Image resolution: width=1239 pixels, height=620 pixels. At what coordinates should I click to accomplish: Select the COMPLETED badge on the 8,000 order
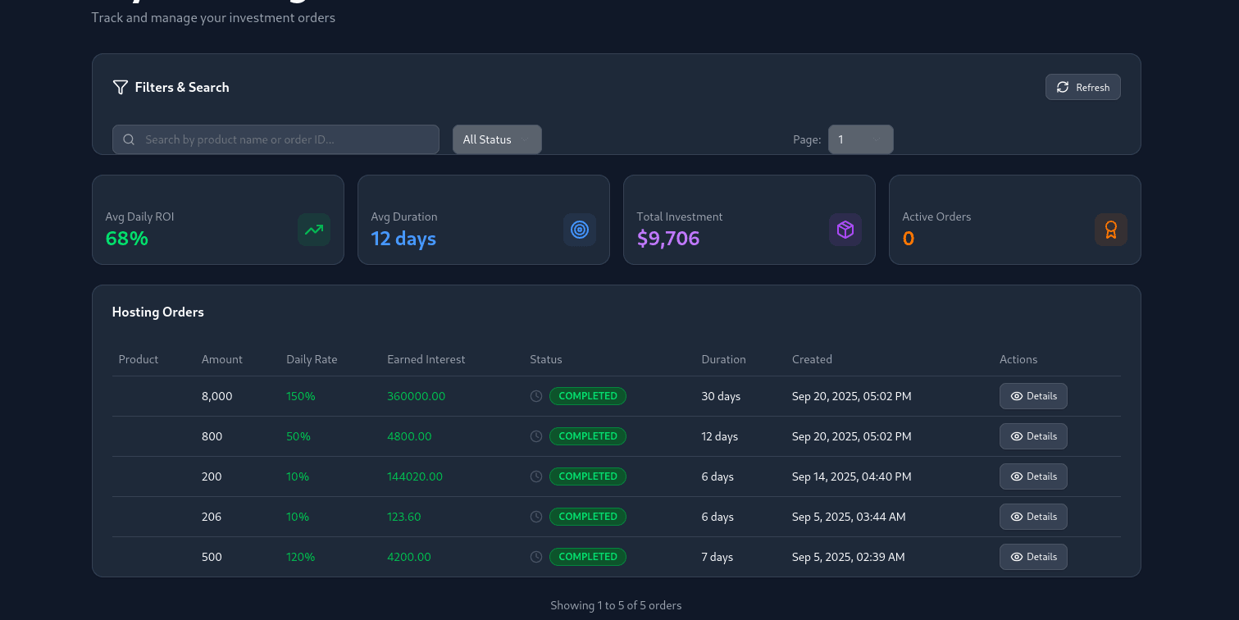tap(588, 395)
